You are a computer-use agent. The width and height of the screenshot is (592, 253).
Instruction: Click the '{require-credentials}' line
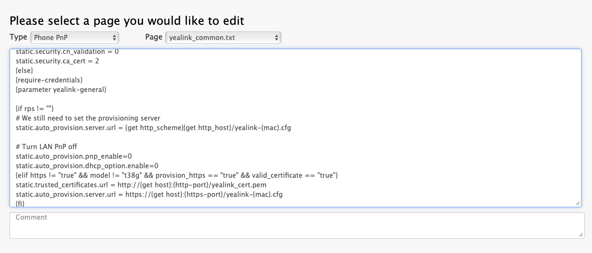pyautogui.click(x=49, y=80)
